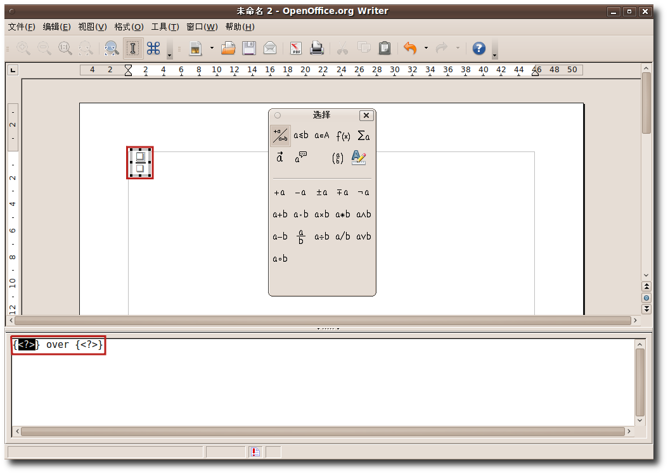This screenshot has width=668, height=474.
Task: Select the Attributes vector a category
Action: [280, 158]
